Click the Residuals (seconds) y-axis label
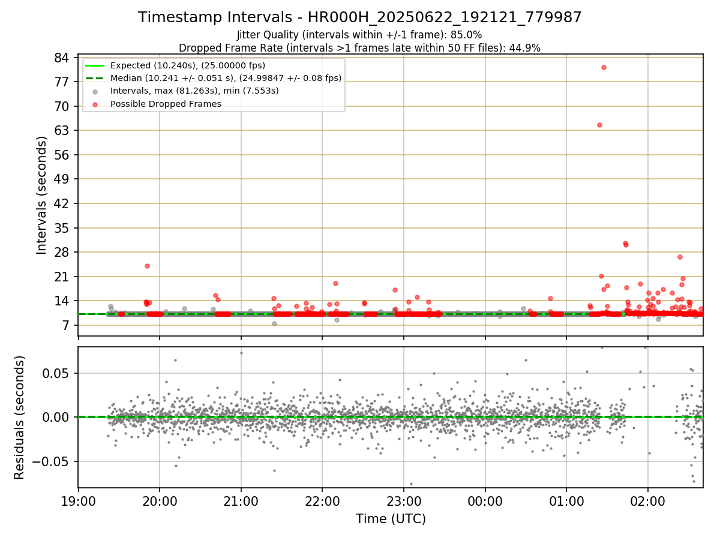Viewport: 720px width, 540px height. click(x=20, y=417)
